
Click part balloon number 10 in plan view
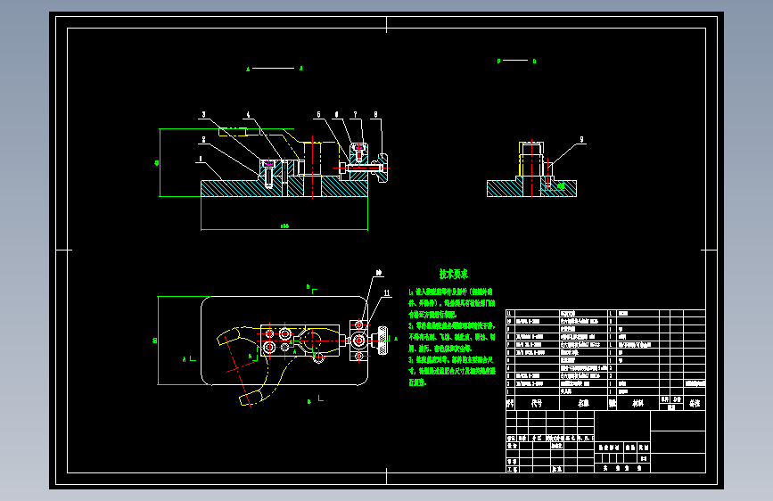[379, 273]
